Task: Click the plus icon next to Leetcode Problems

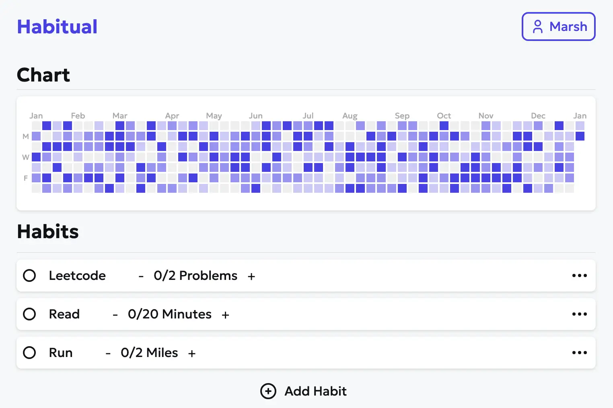Action: (251, 276)
